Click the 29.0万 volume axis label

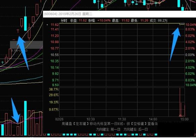54,95
